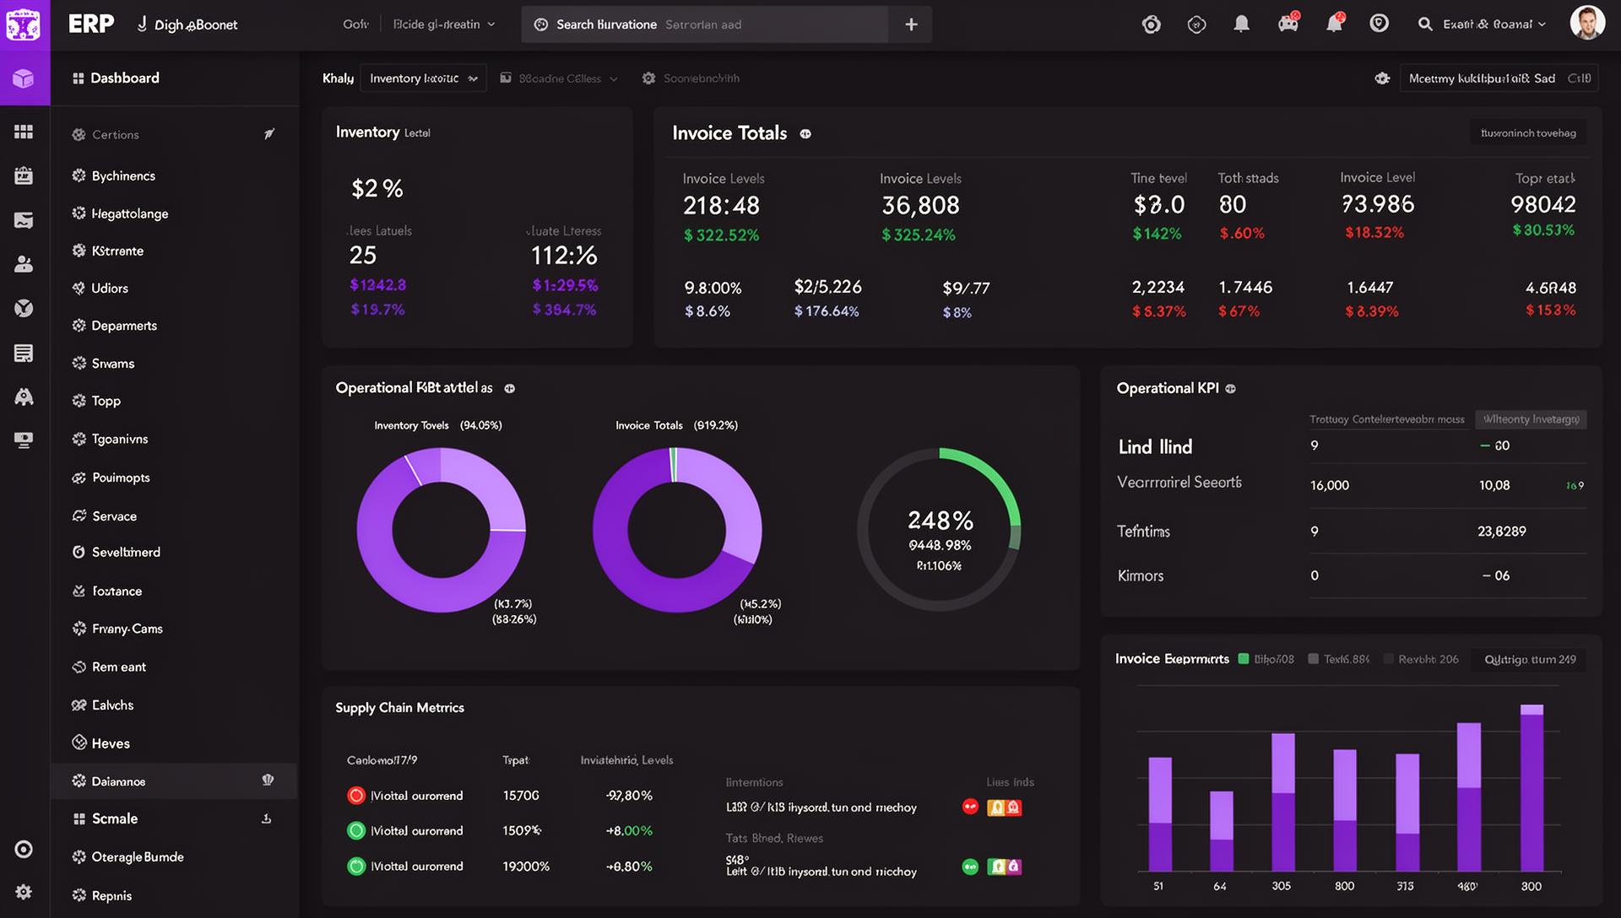Open the Rcide gl-dreatin dropdown in header
Viewport: 1621px width, 918px height.
[x=444, y=24]
